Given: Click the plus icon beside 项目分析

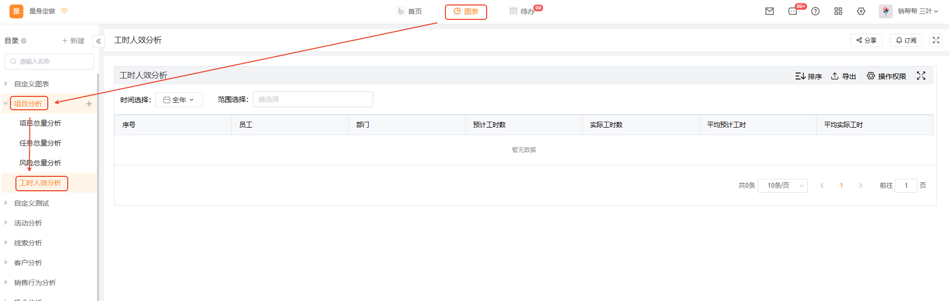Looking at the screenshot, I should pyautogui.click(x=89, y=104).
